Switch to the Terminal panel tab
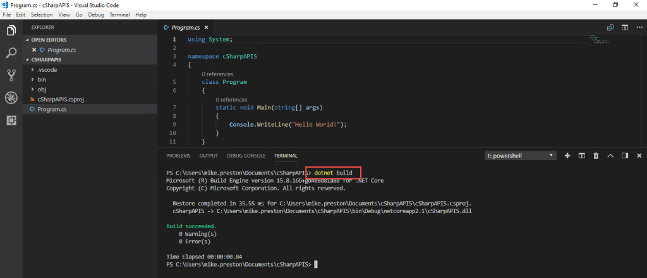The width and height of the screenshot is (647, 278). click(x=286, y=156)
